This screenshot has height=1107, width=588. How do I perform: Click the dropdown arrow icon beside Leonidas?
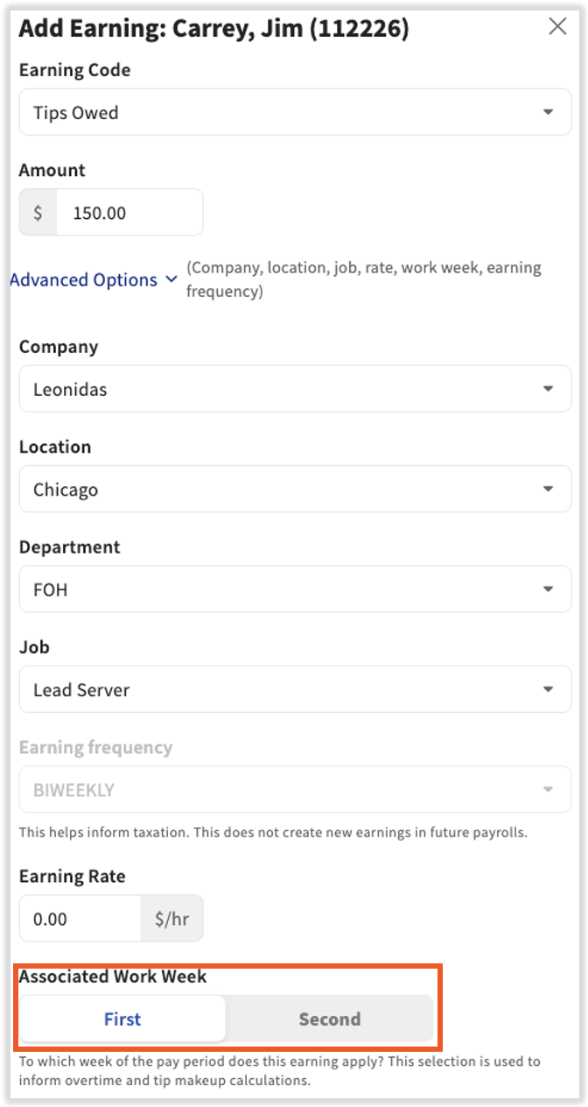pos(550,389)
